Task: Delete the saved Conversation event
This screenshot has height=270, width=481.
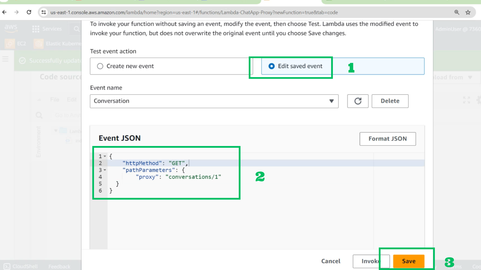Action: pyautogui.click(x=390, y=101)
